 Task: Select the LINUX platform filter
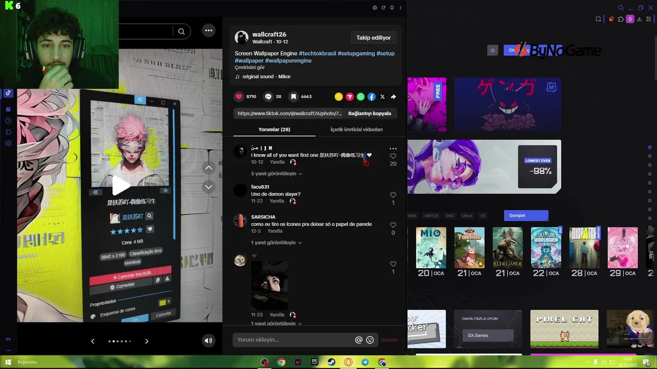tap(467, 216)
